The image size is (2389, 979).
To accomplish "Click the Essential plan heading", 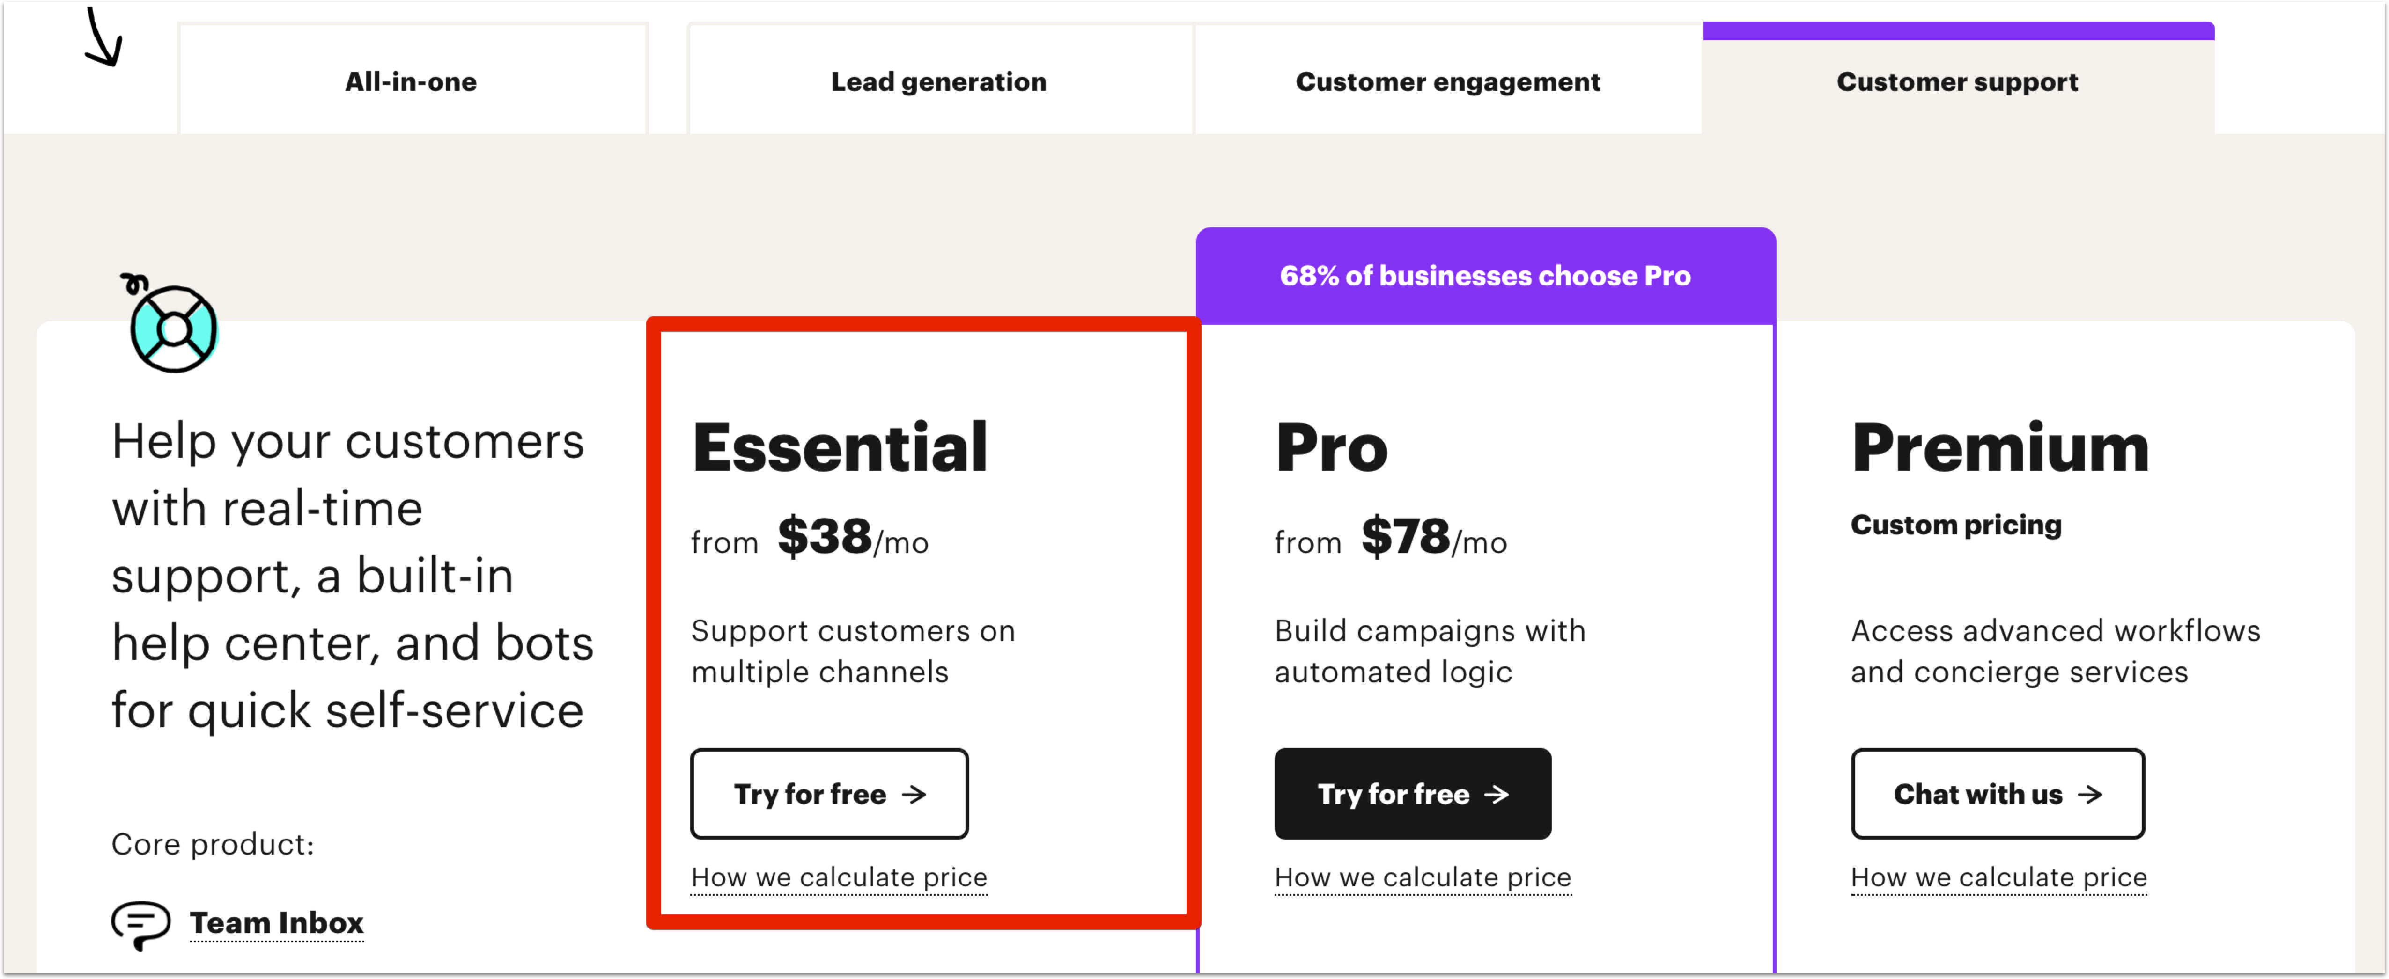I will (x=840, y=448).
